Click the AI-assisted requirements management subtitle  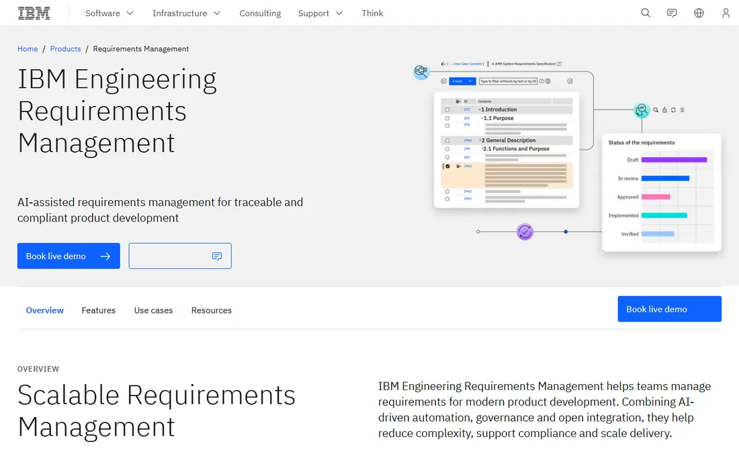point(161,210)
